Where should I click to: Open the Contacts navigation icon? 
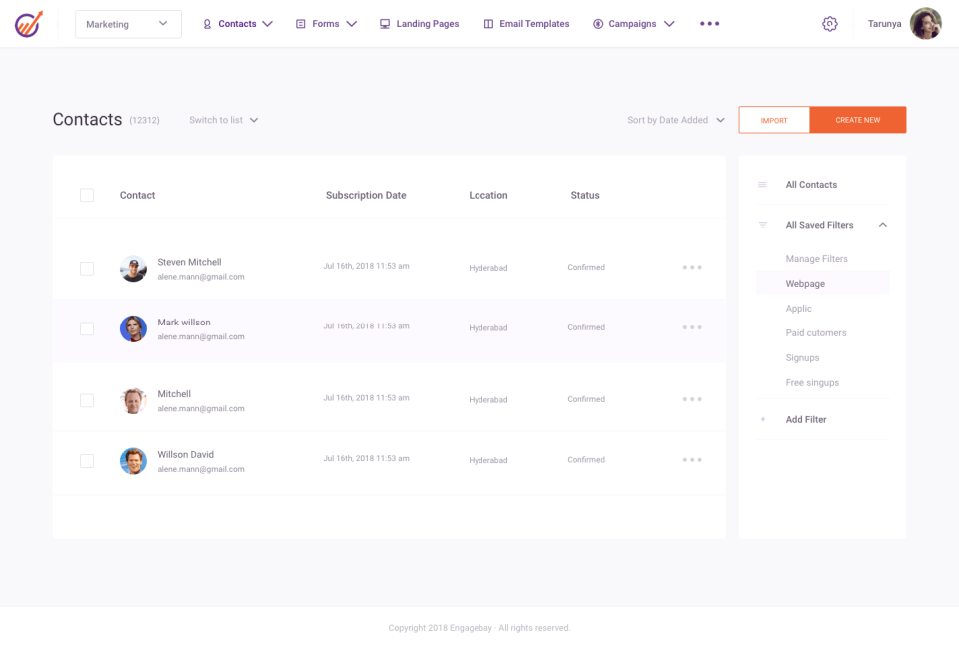(x=207, y=23)
